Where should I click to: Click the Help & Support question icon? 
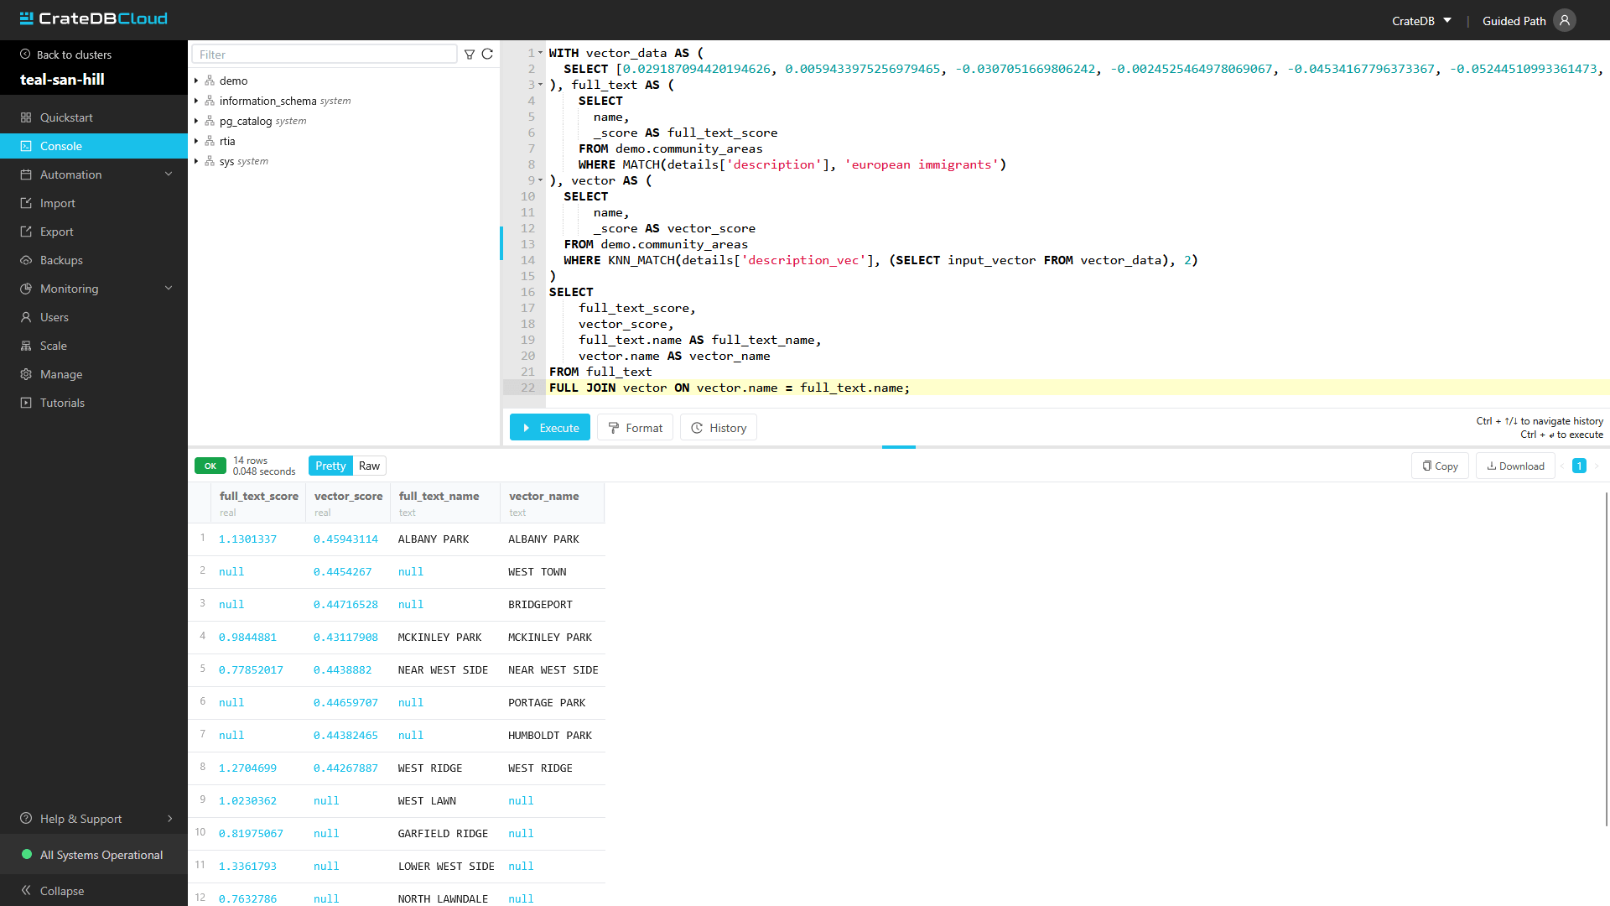pos(26,819)
